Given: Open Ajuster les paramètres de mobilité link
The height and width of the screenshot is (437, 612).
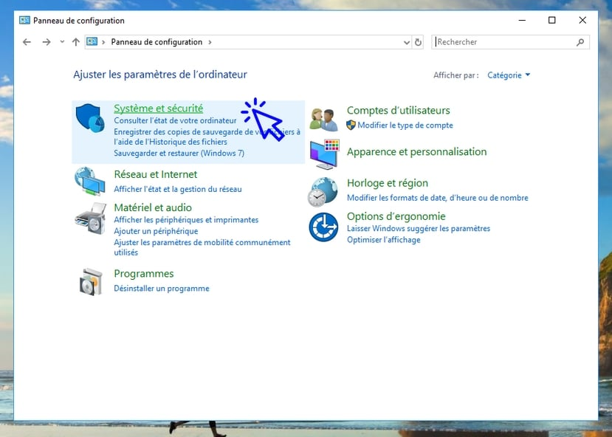Looking at the screenshot, I should (x=202, y=247).
